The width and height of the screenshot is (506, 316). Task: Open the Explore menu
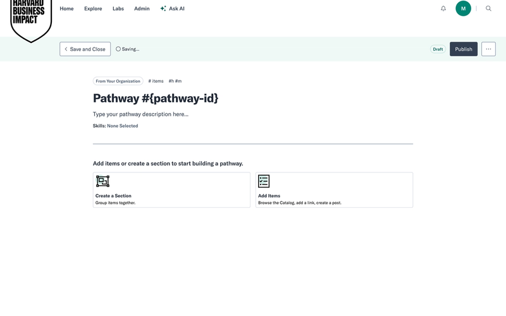pyautogui.click(x=93, y=9)
